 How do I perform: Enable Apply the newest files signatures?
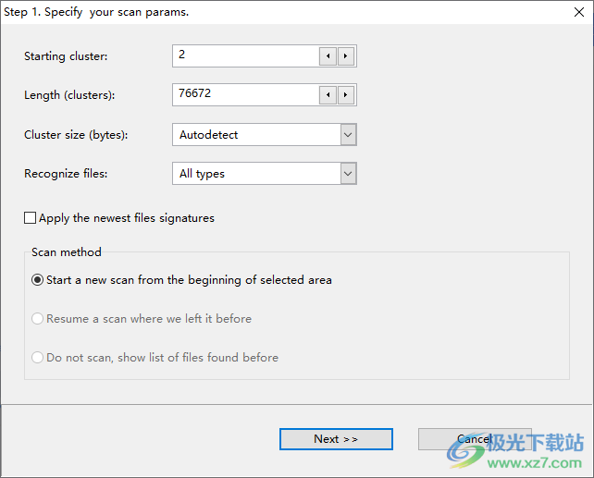tap(30, 218)
